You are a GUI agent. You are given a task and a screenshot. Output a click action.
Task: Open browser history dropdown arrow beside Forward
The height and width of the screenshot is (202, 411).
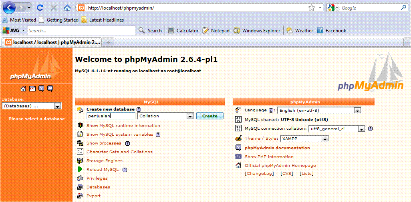[29, 8]
